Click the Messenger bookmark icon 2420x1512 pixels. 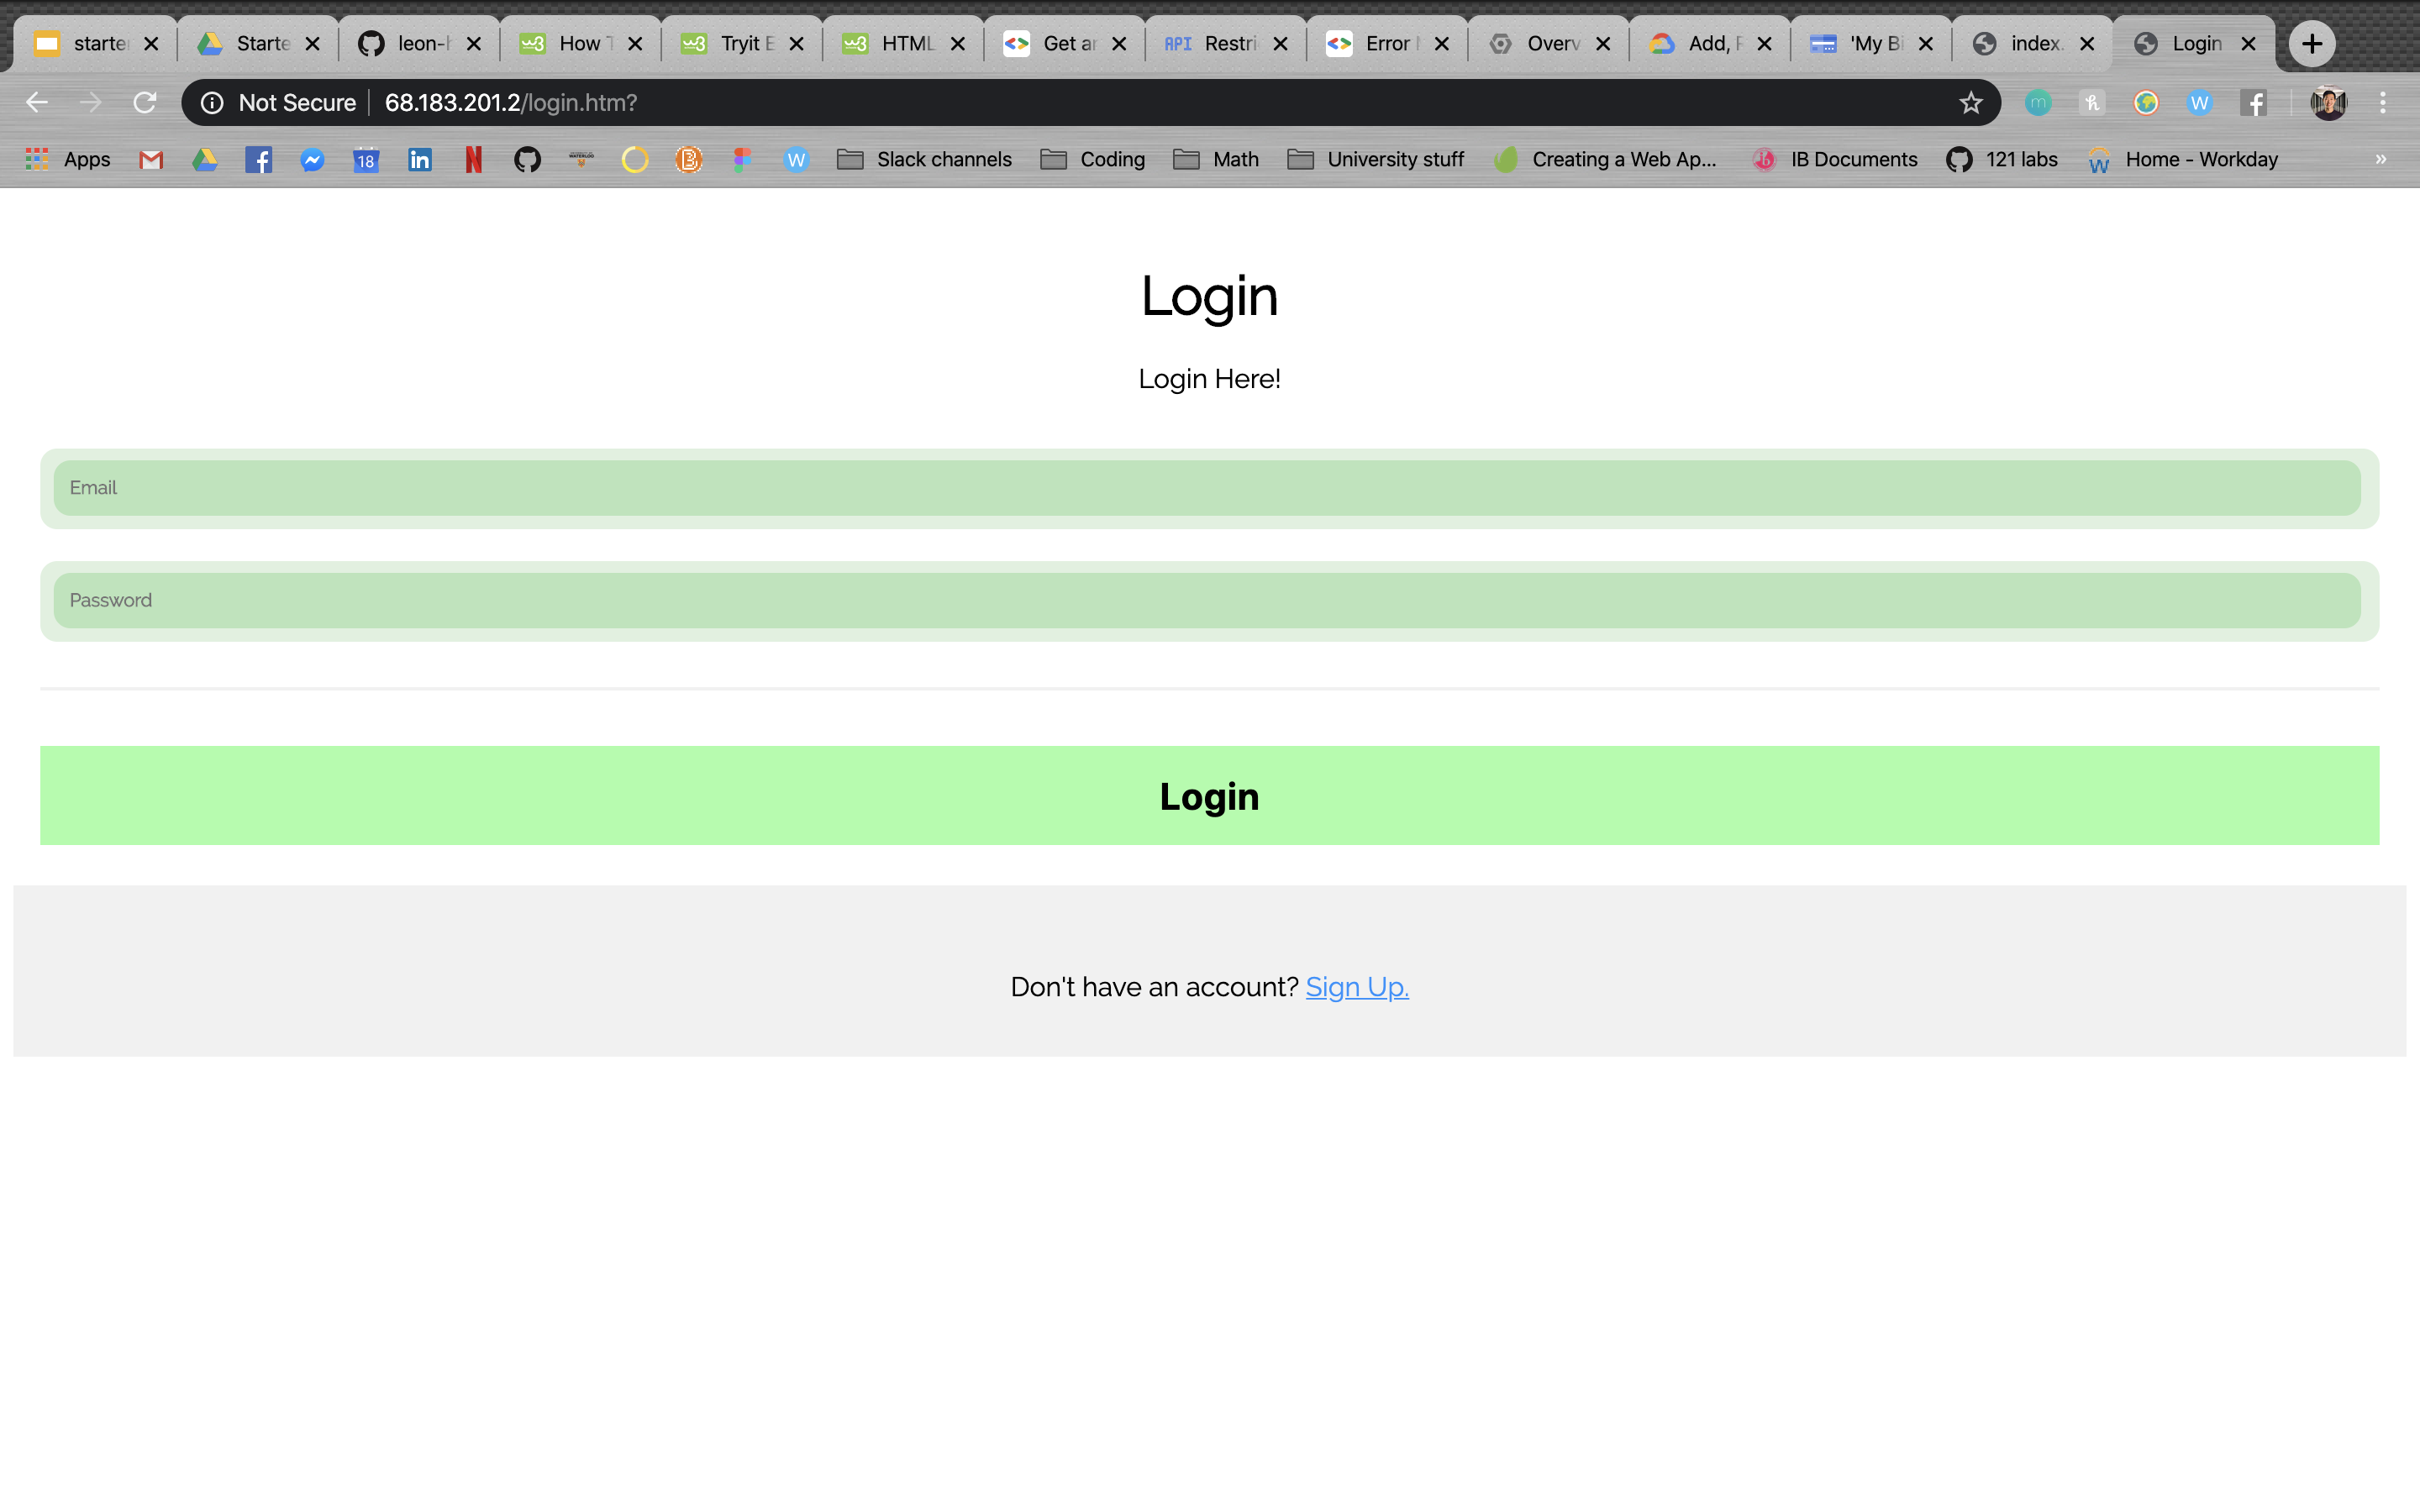[x=312, y=159]
